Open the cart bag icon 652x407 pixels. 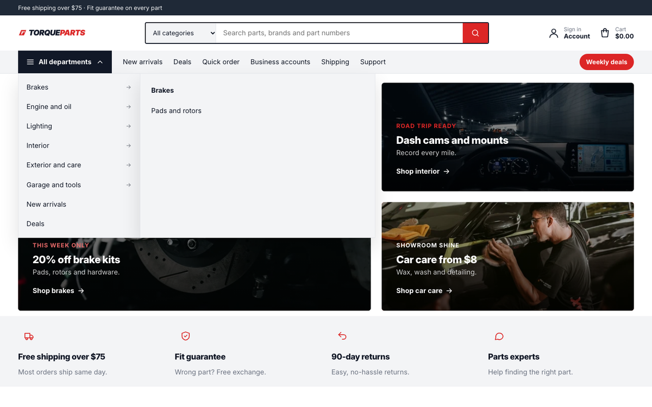605,33
